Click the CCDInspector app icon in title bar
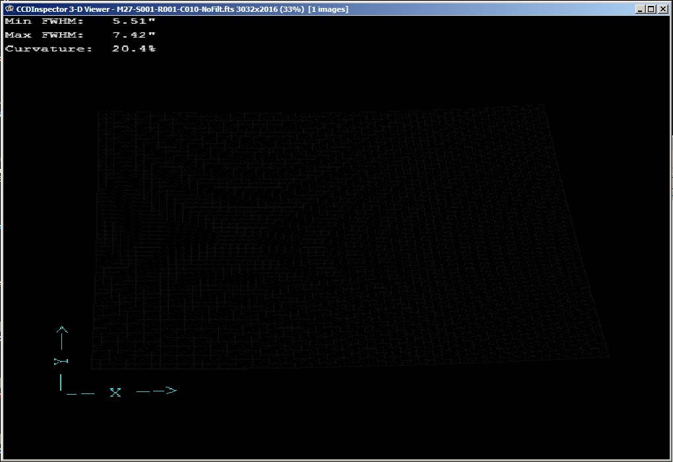The image size is (673, 462). pyautogui.click(x=9, y=9)
